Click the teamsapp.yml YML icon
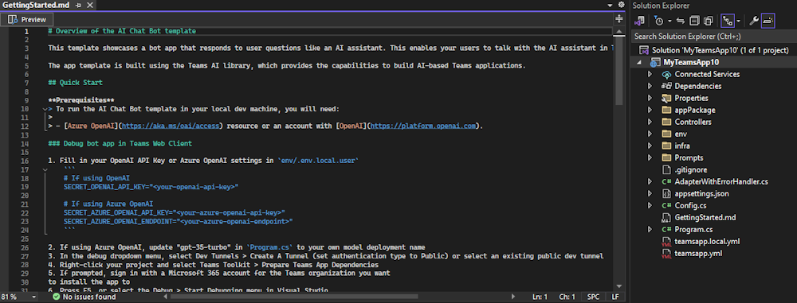Image resolution: width=797 pixels, height=303 pixels. click(665, 254)
